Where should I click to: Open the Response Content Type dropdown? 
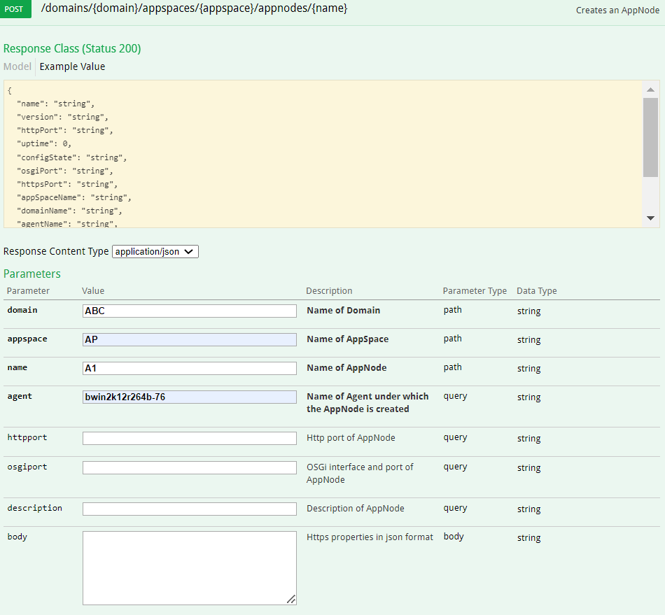155,251
